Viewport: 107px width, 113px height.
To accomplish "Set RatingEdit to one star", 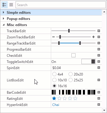I will click(54, 98).
